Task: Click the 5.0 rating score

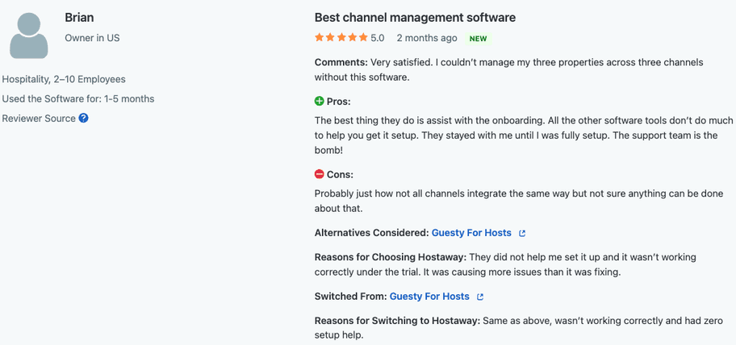Action: (378, 38)
